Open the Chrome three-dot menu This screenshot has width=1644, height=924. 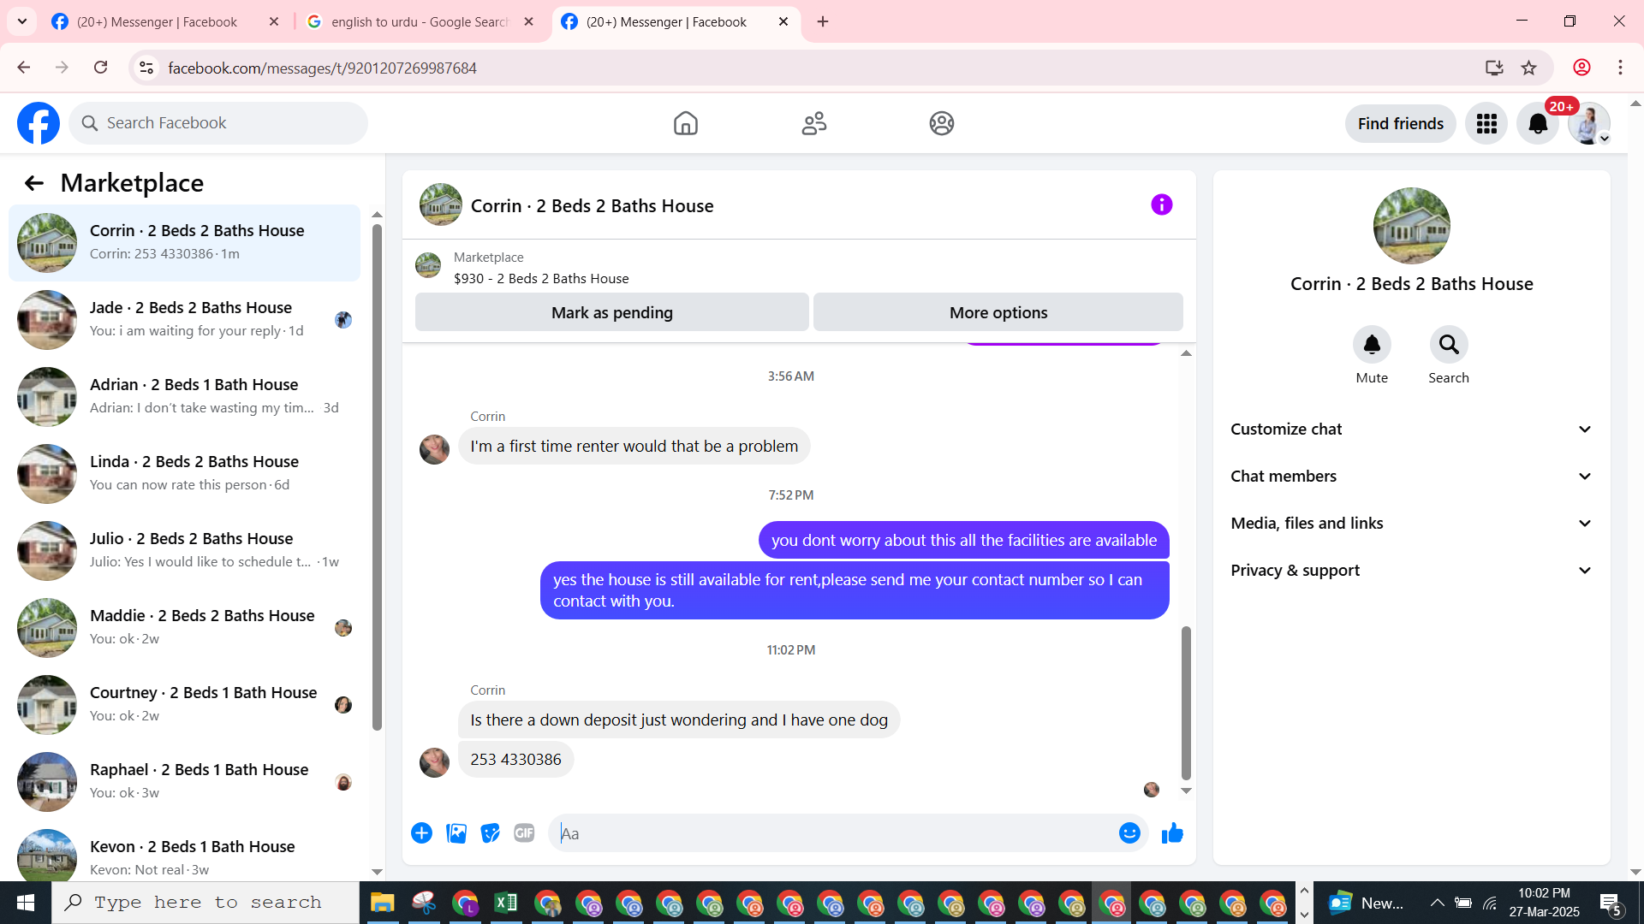pyautogui.click(x=1620, y=68)
